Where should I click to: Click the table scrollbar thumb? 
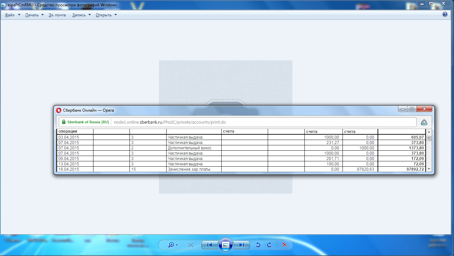click(x=429, y=139)
